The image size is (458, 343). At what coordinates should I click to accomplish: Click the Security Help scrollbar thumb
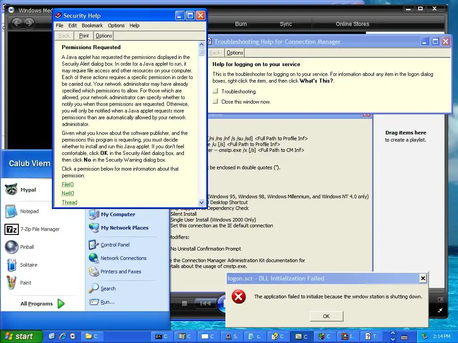pos(201,52)
